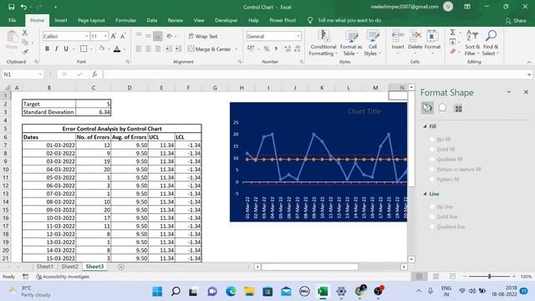This screenshot has height=301, width=535.
Task: Expand Merge & Center dropdown arrow
Action: [236, 49]
